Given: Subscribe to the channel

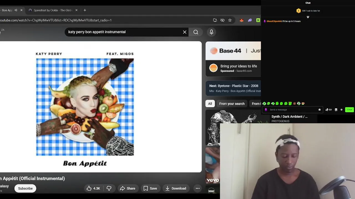Looking at the screenshot, I should (x=25, y=188).
